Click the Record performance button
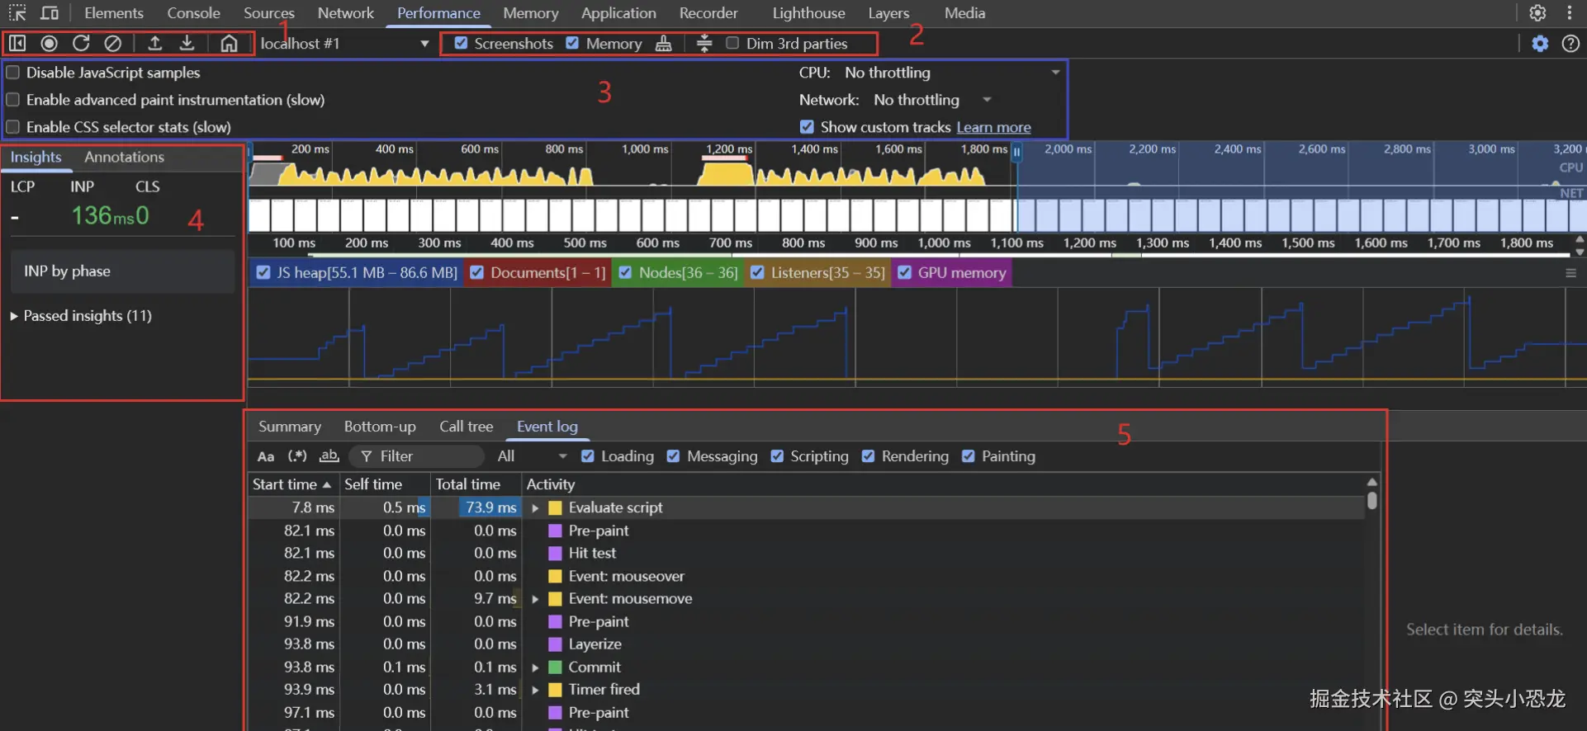This screenshot has height=731, width=1587. click(50, 44)
